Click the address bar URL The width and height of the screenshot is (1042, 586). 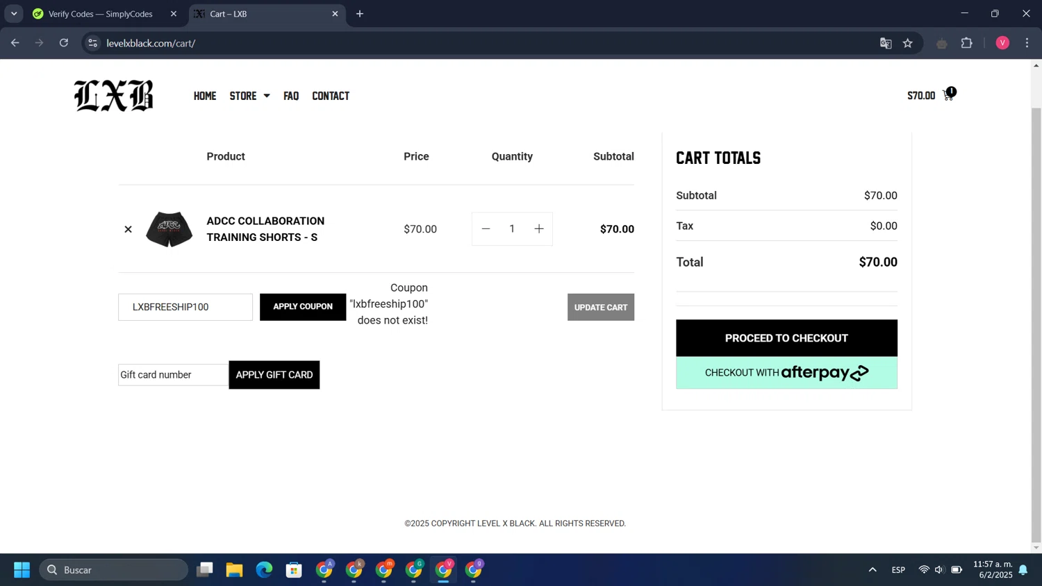(x=151, y=43)
